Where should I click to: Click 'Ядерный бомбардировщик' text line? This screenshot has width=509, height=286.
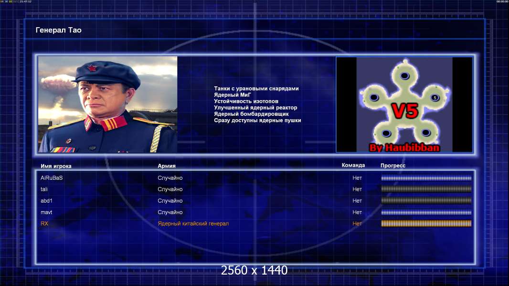pos(251,114)
